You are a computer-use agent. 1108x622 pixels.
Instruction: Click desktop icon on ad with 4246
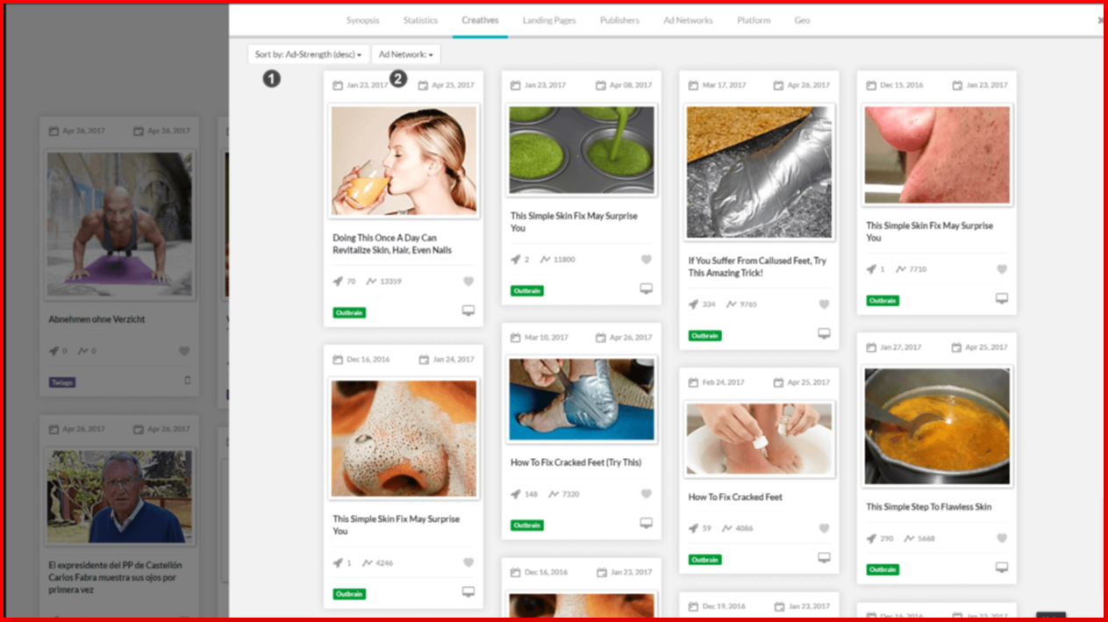(468, 592)
